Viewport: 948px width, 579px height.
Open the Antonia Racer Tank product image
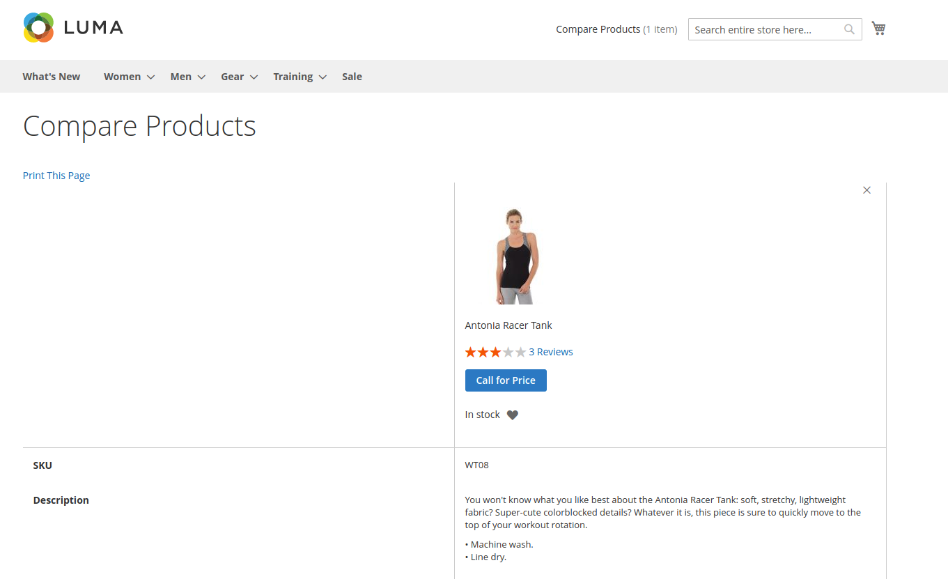coord(517,256)
